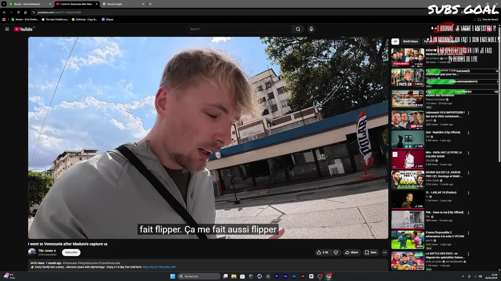Open the Windows Start menu
The width and height of the screenshot is (501, 281).
click(173, 276)
